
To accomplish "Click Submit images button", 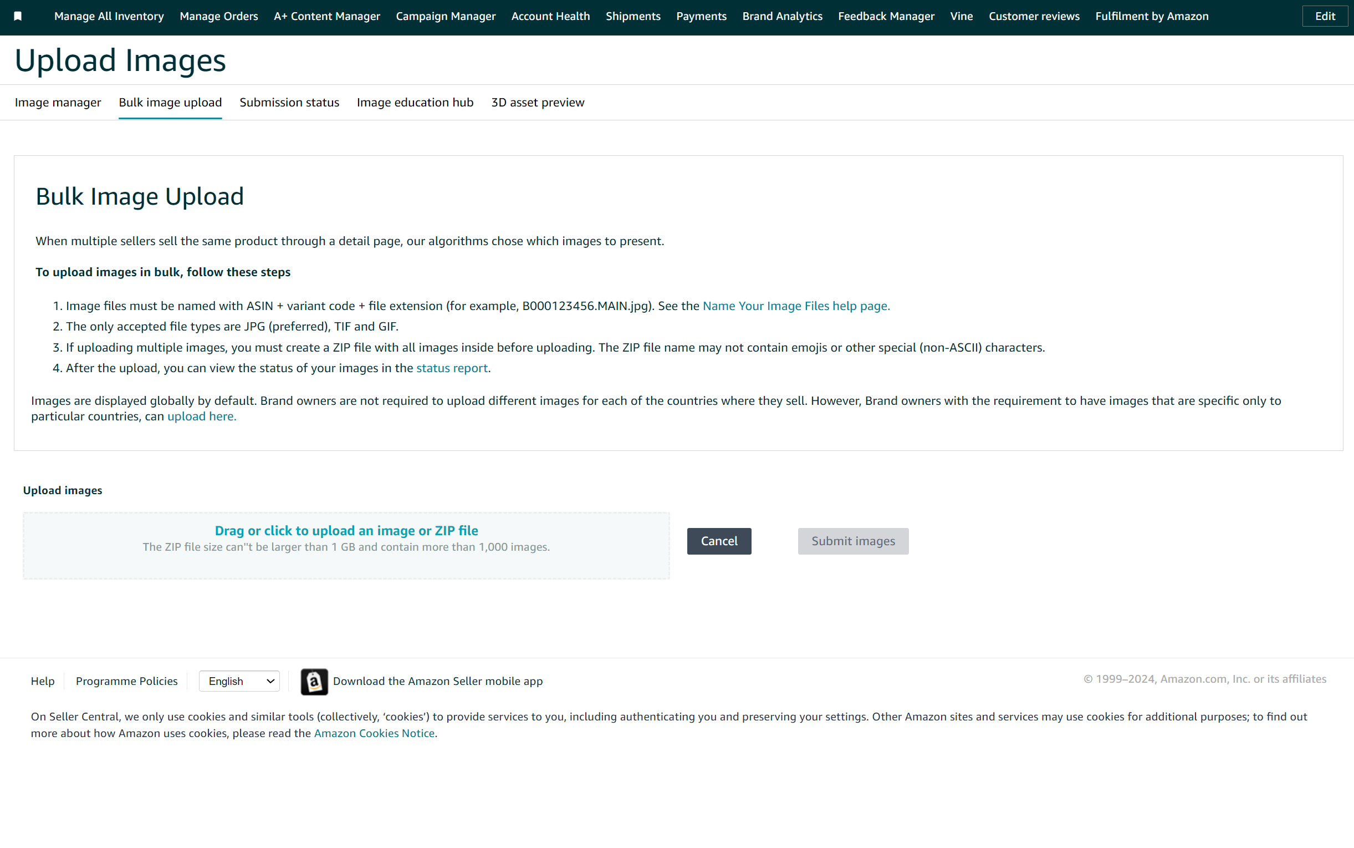I will (853, 541).
